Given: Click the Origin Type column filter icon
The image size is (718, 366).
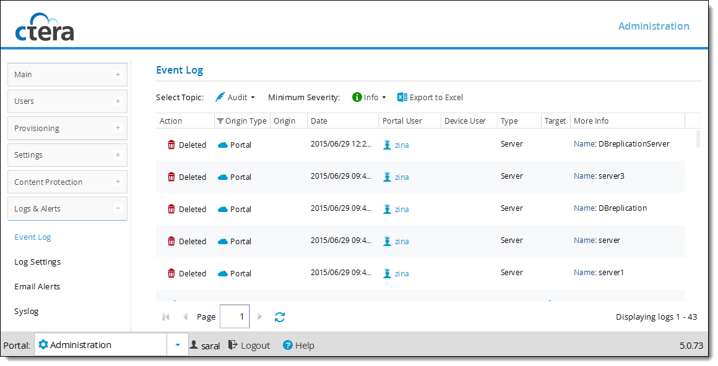Looking at the screenshot, I should [x=220, y=121].
